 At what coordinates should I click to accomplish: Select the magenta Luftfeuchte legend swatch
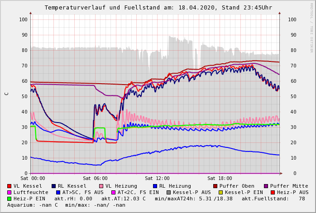[10, 192]
